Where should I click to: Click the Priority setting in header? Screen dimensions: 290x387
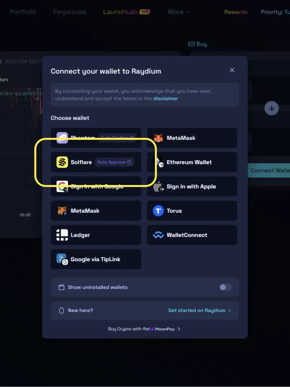pyautogui.click(x=275, y=12)
